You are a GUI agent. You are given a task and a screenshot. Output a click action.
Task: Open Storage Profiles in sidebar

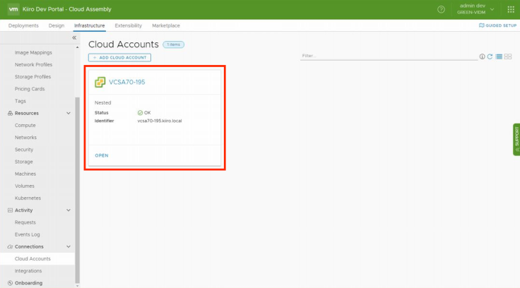(x=32, y=77)
